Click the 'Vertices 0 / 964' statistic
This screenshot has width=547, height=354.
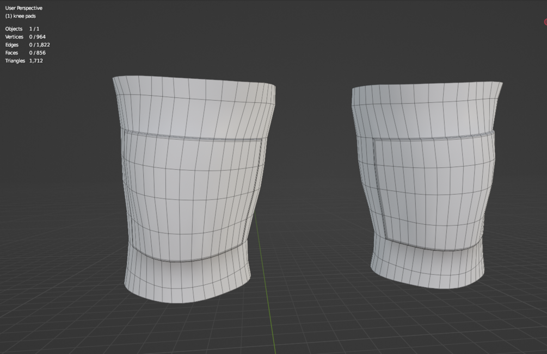[x=26, y=37]
